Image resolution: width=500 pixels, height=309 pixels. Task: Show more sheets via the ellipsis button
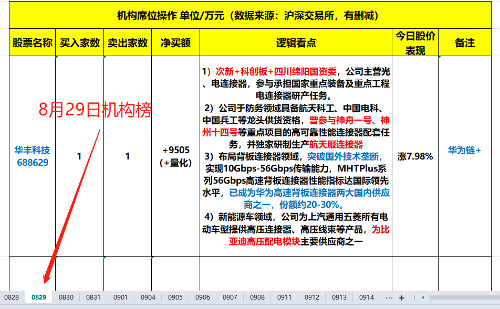[x=389, y=298]
